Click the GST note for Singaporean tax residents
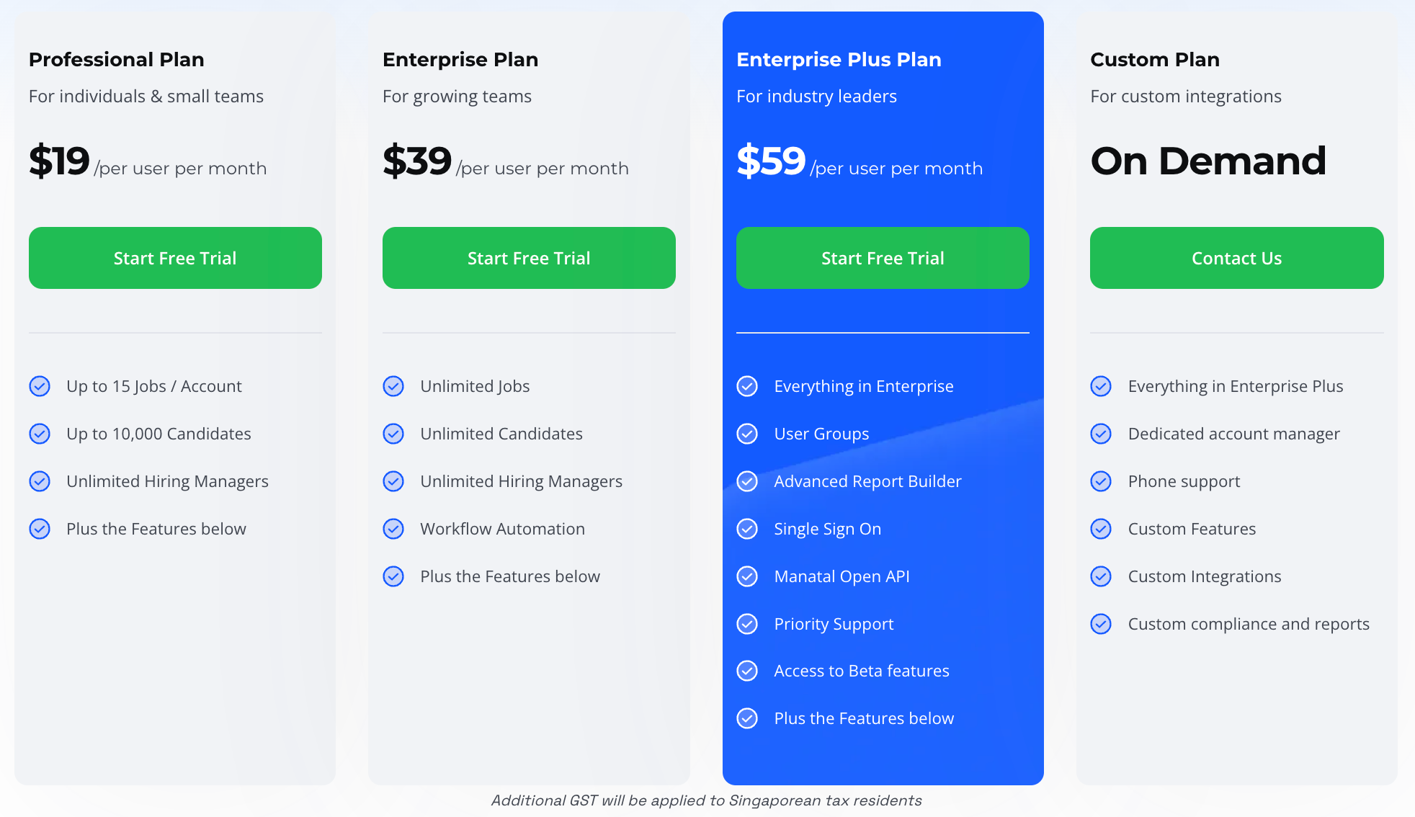This screenshot has width=1415, height=817. pyautogui.click(x=707, y=800)
